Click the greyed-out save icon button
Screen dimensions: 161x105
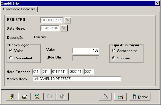pos(50,97)
